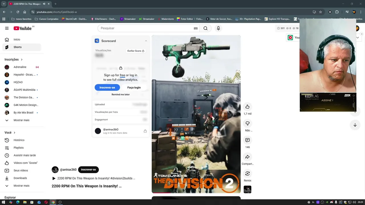This screenshot has height=205, width=365.
Task: Open Chrome from the Windows taskbar
Action: [x=53, y=202]
